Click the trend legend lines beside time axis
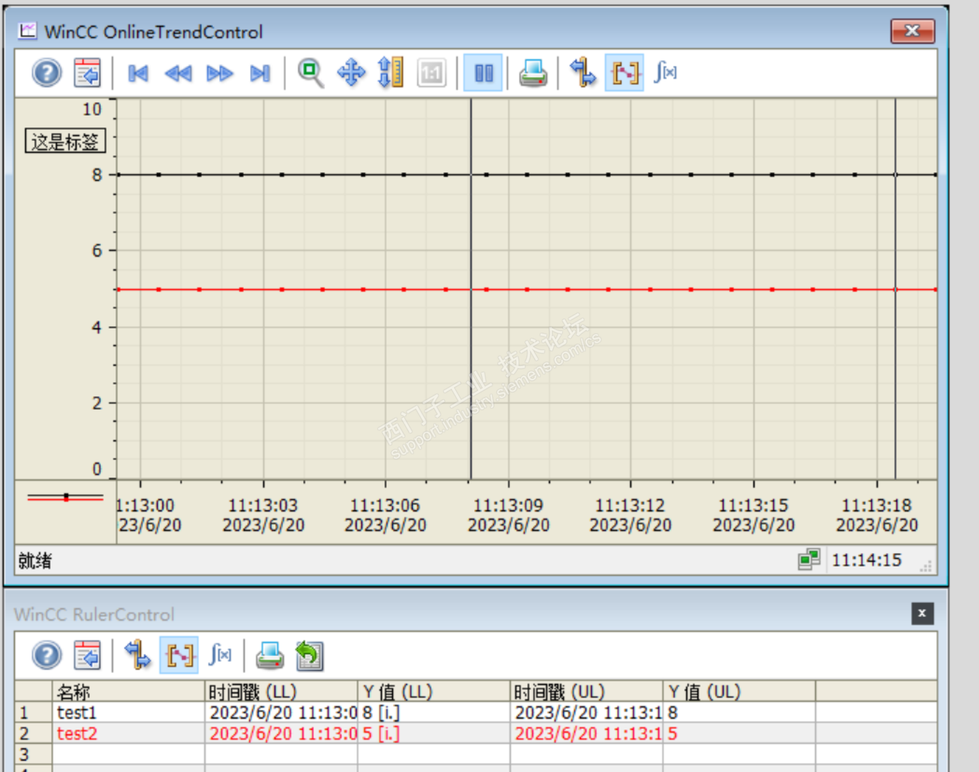 click(65, 497)
